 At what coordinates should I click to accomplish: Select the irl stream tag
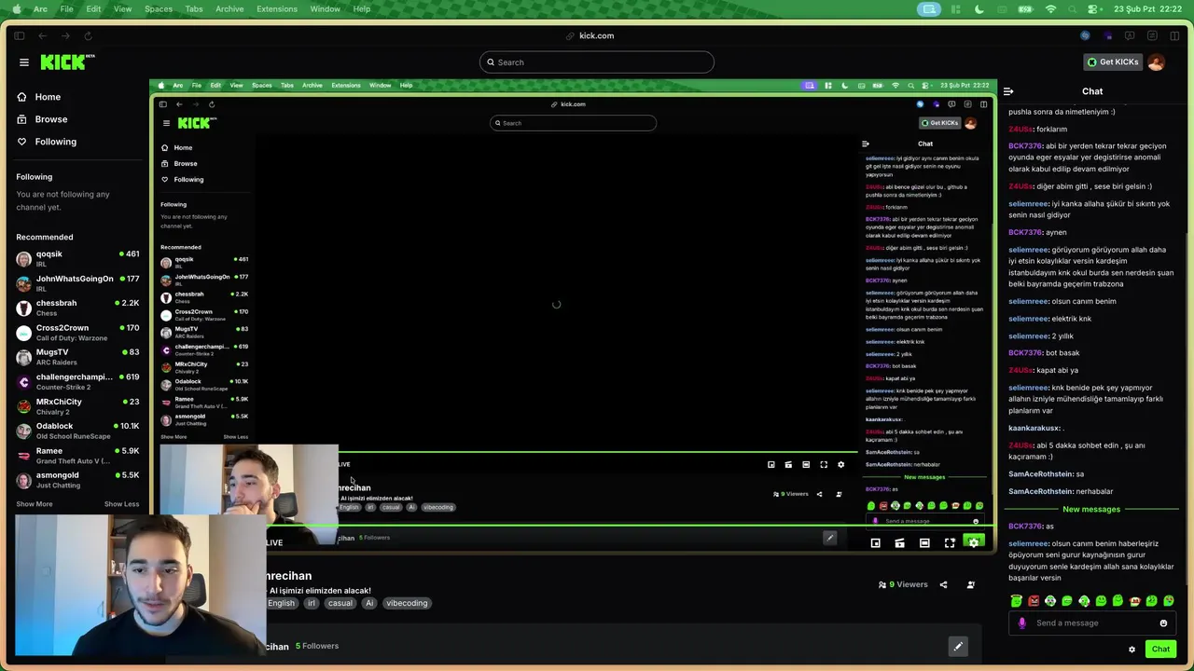(312, 603)
